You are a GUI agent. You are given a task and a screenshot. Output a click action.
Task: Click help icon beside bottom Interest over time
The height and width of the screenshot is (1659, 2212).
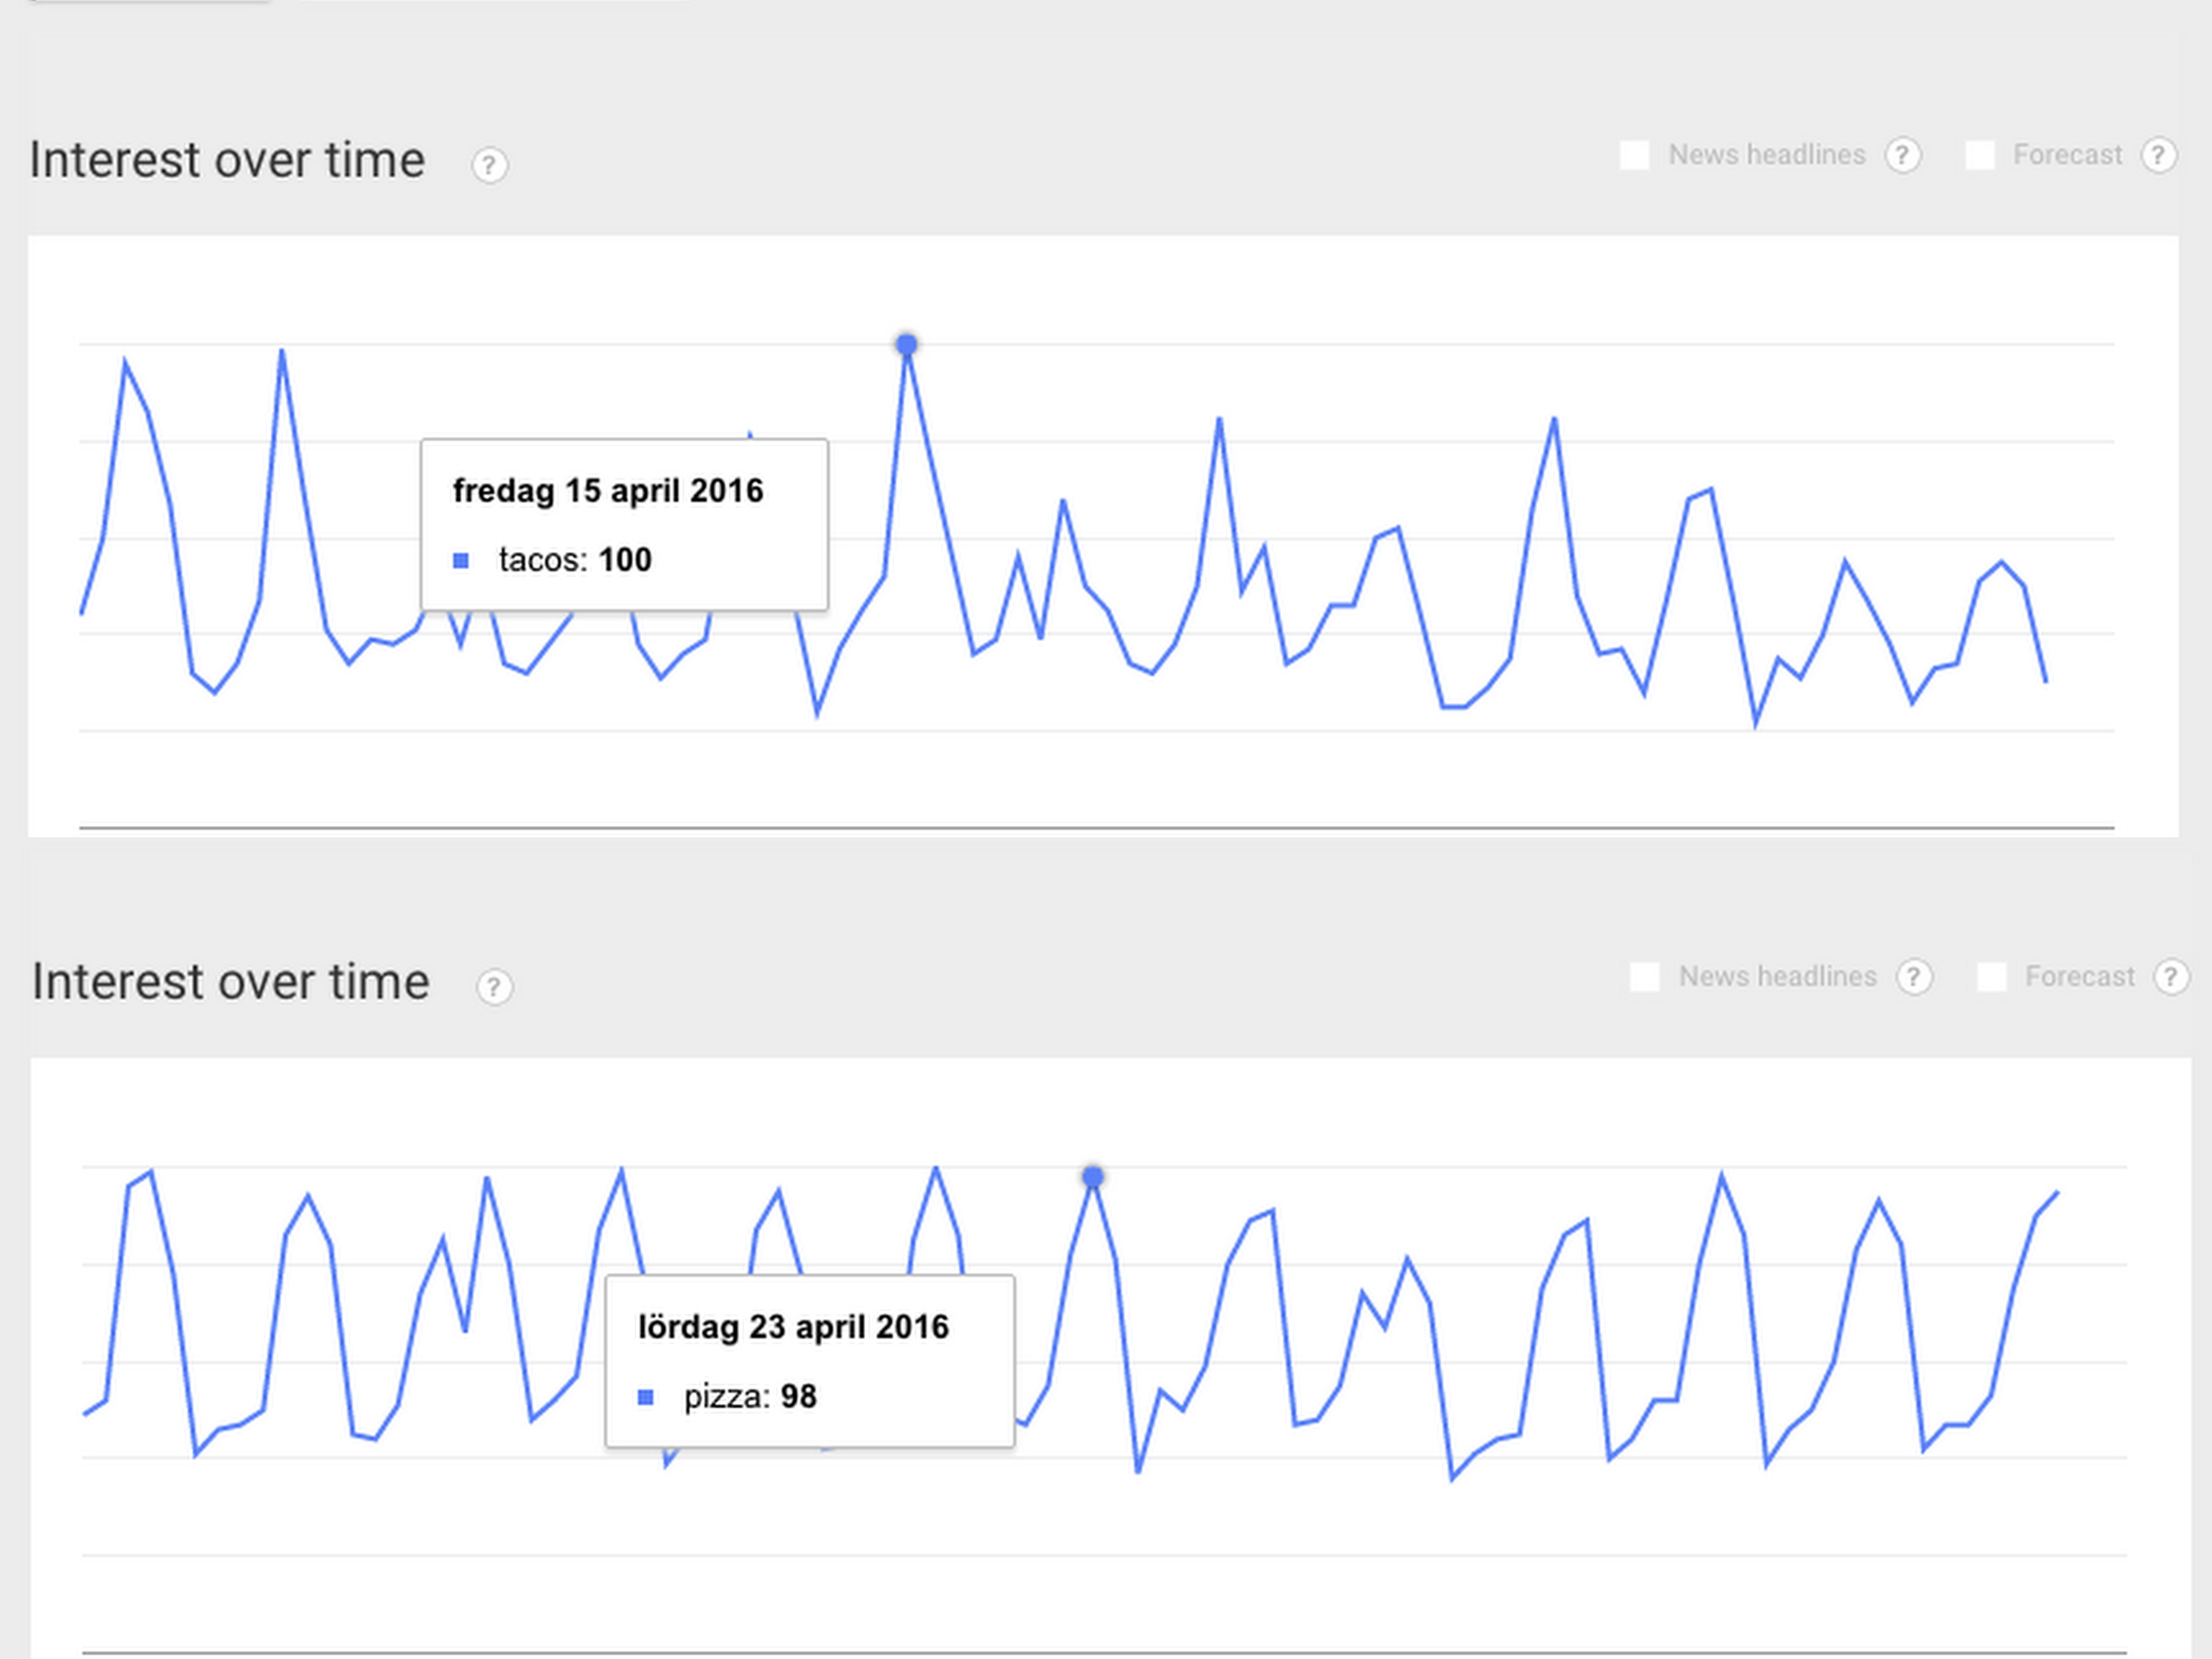(x=494, y=987)
